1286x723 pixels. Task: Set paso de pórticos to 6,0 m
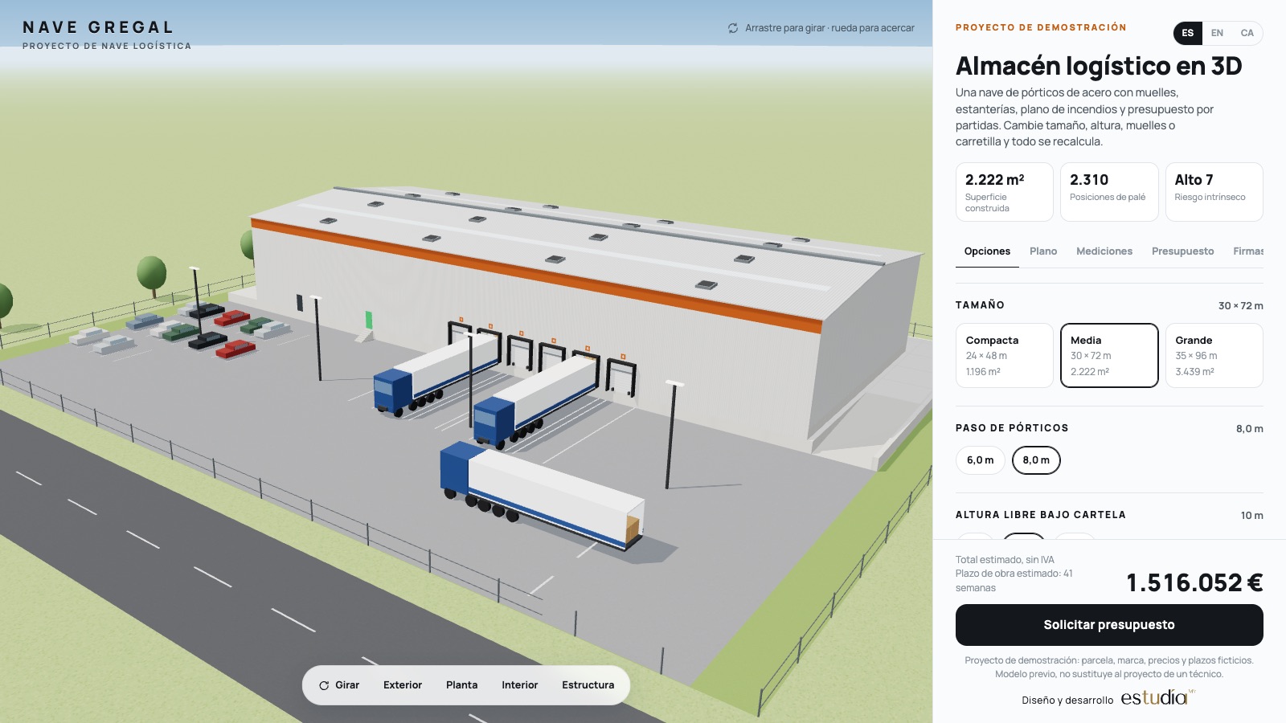pyautogui.click(x=980, y=460)
